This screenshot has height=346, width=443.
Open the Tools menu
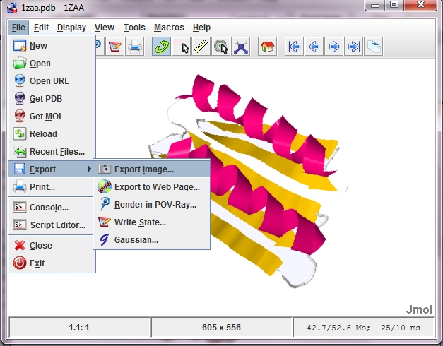[x=134, y=28]
